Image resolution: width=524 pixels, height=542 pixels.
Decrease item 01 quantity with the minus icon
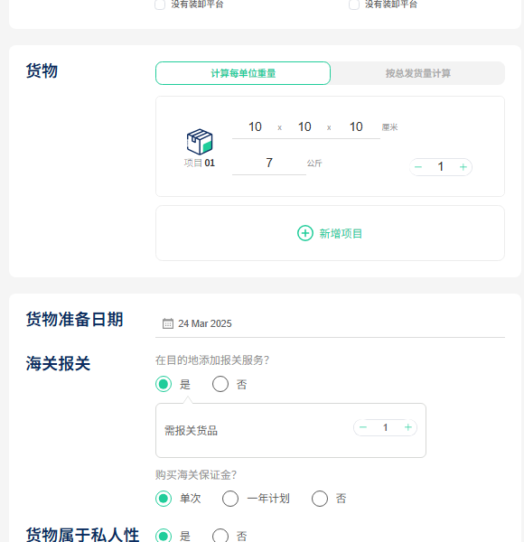[x=418, y=167]
